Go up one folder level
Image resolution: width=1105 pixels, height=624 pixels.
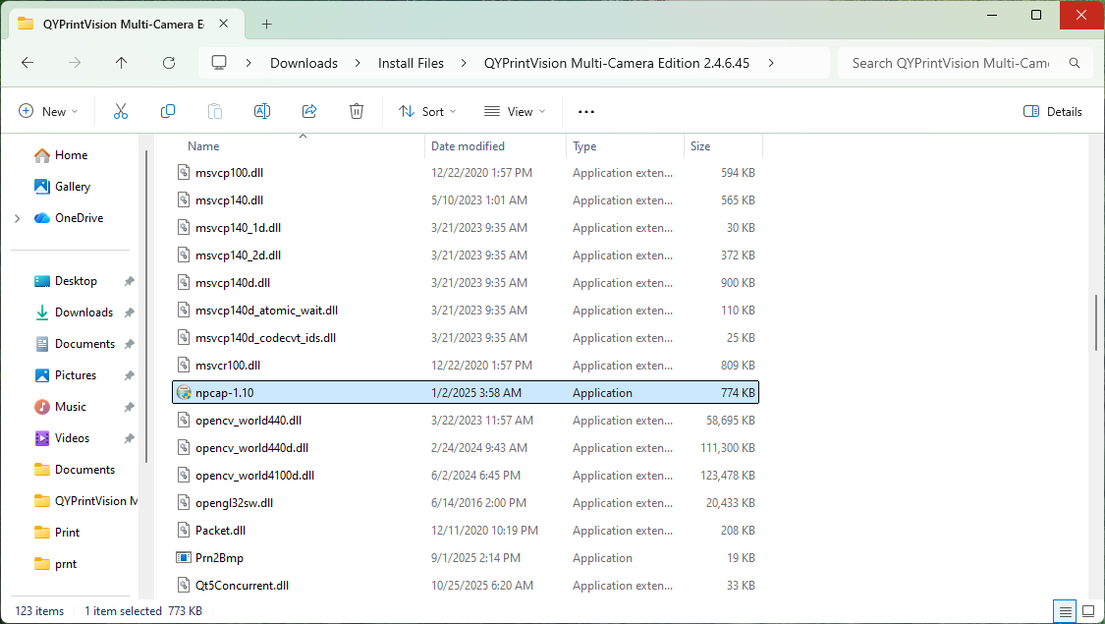point(122,63)
